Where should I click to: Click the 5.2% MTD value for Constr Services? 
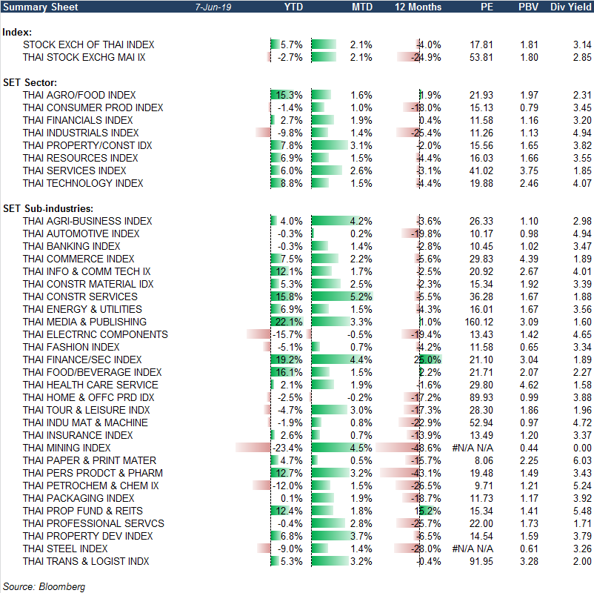click(x=361, y=296)
